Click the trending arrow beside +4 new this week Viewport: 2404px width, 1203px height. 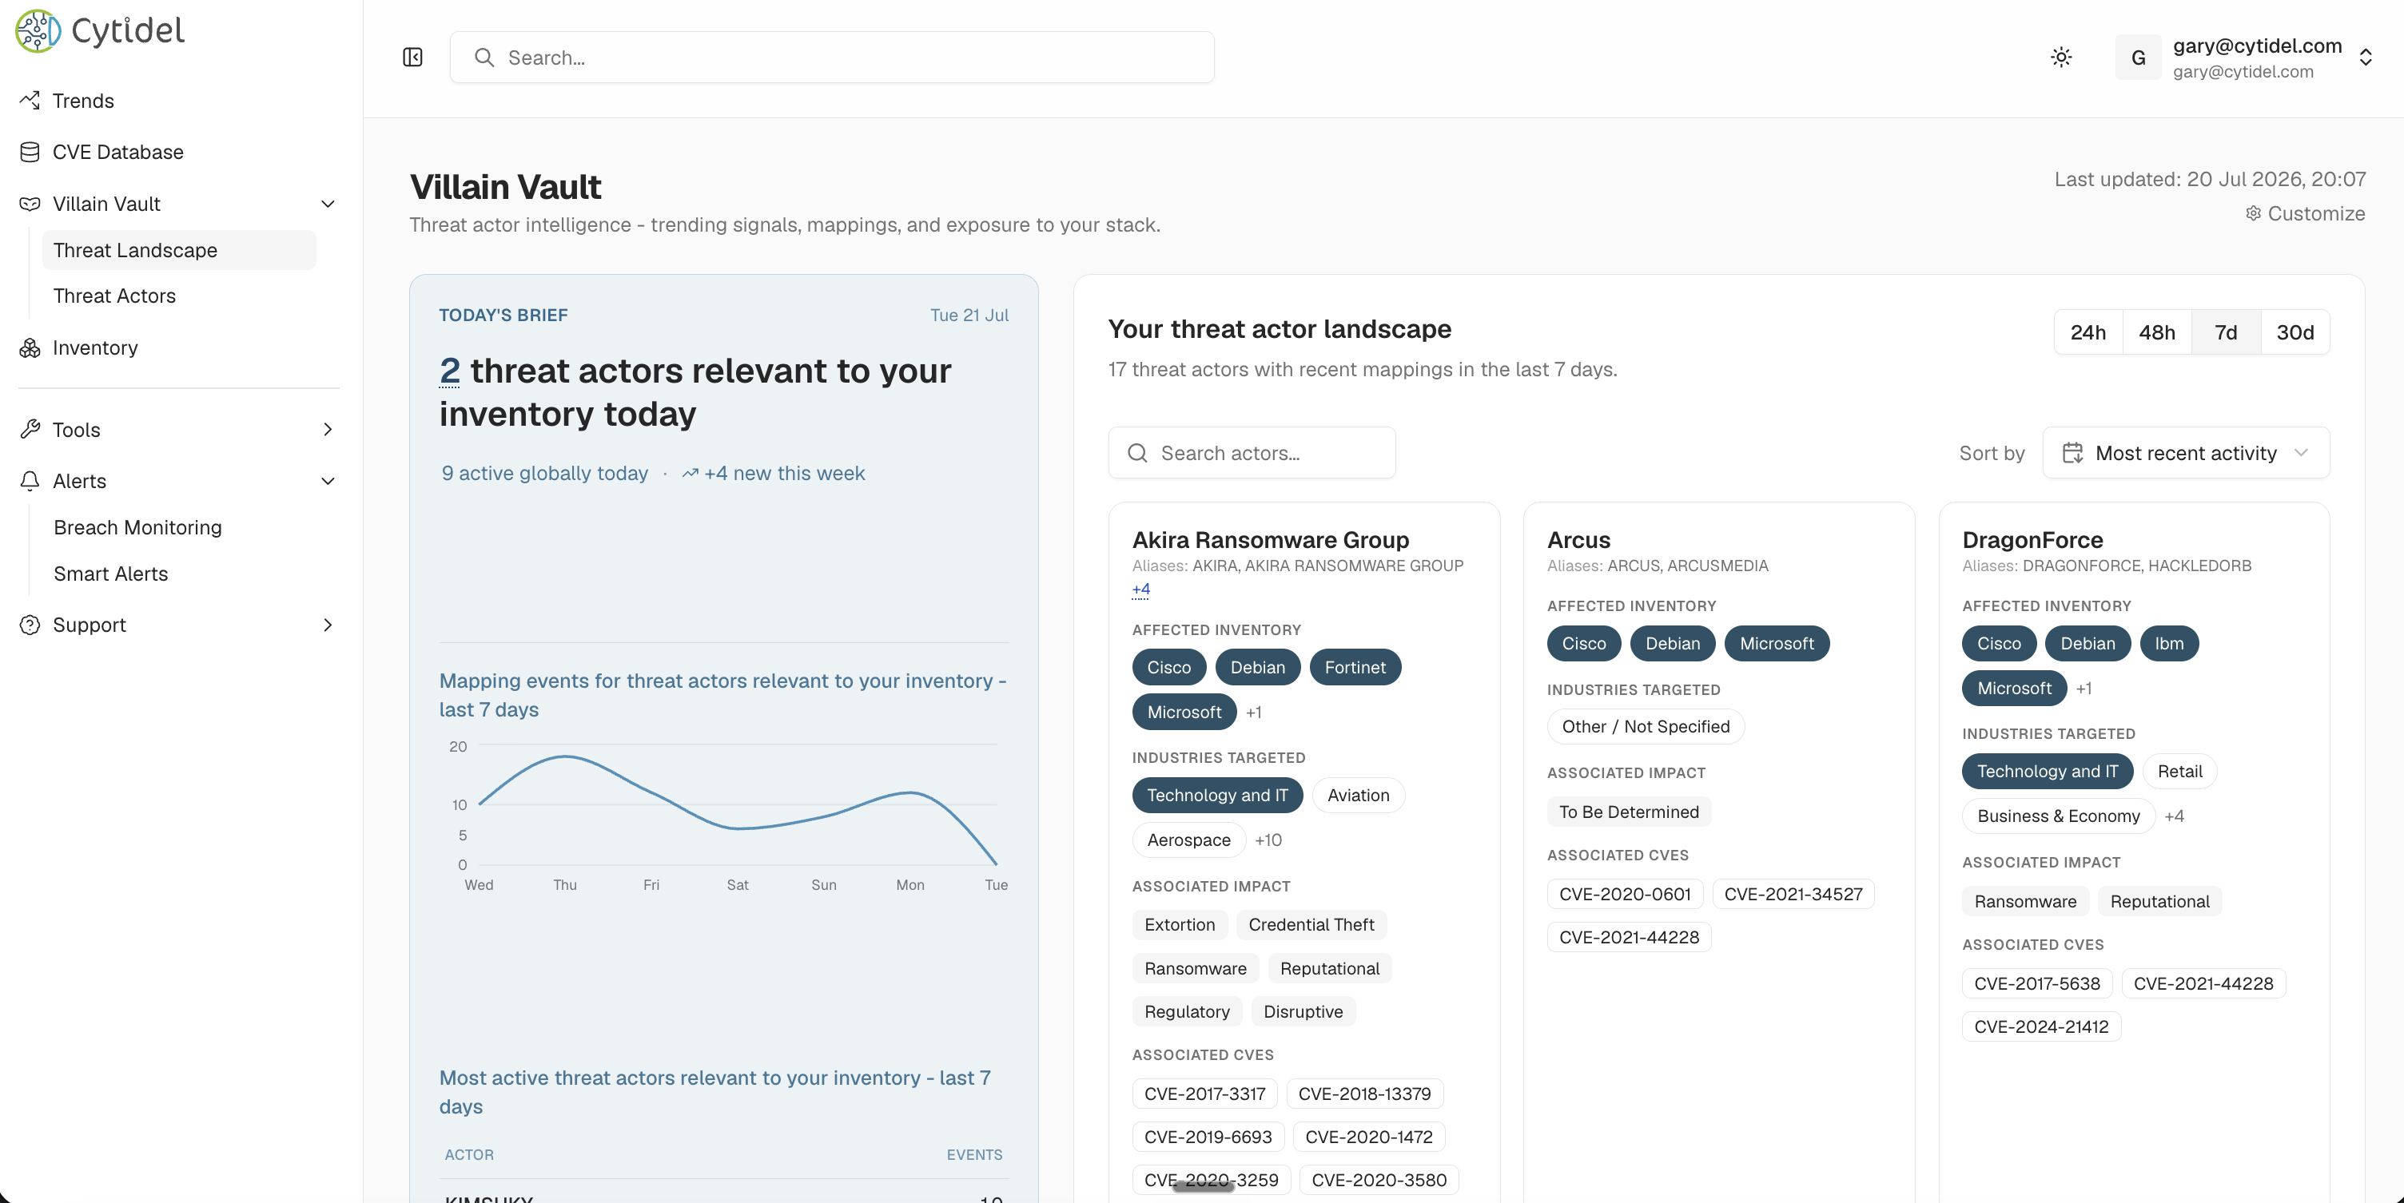pos(691,474)
